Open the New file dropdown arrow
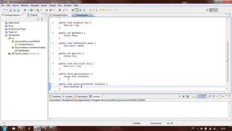Screen dimensions: 232x131 coord(7,10)
